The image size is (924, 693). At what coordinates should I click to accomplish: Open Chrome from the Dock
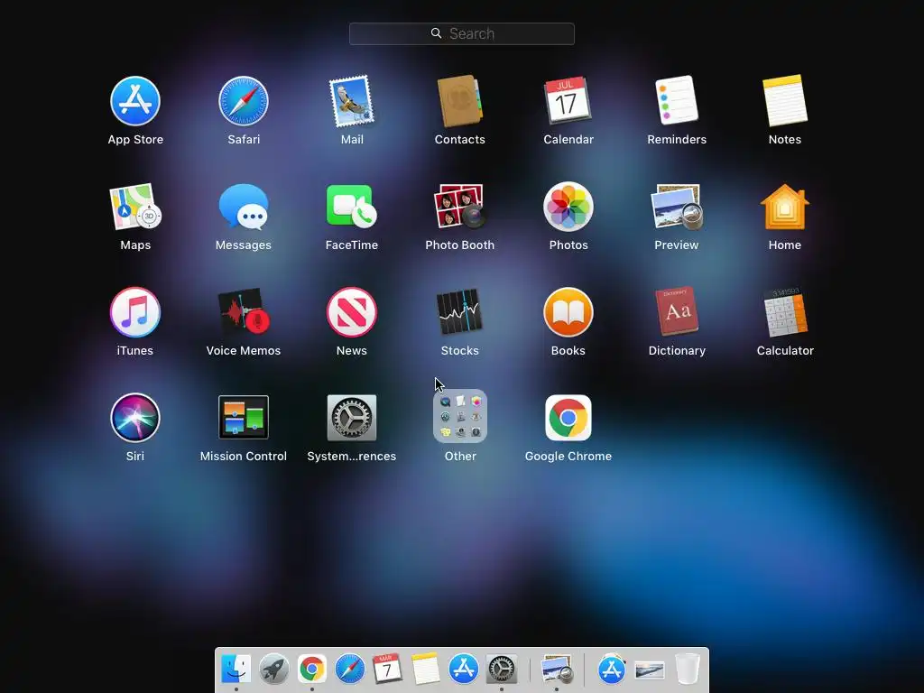pyautogui.click(x=311, y=670)
